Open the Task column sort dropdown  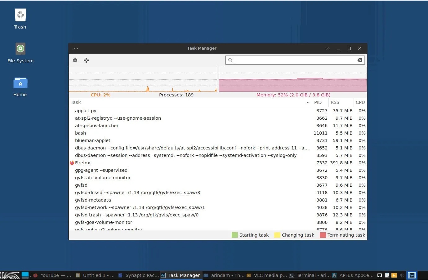[307, 102]
